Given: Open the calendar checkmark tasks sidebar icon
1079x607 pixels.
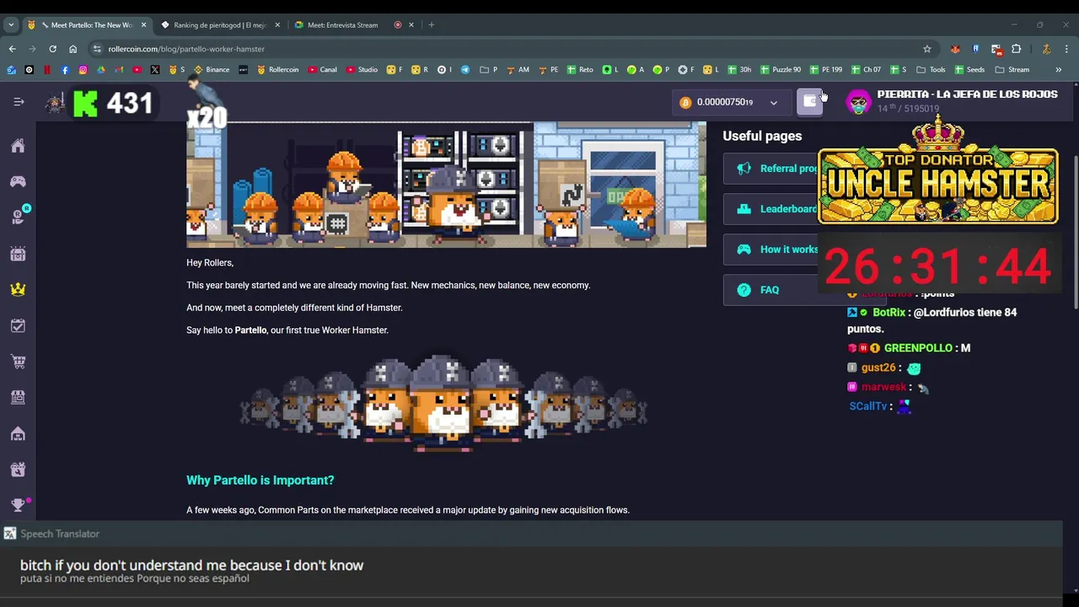Looking at the screenshot, I should coord(18,325).
